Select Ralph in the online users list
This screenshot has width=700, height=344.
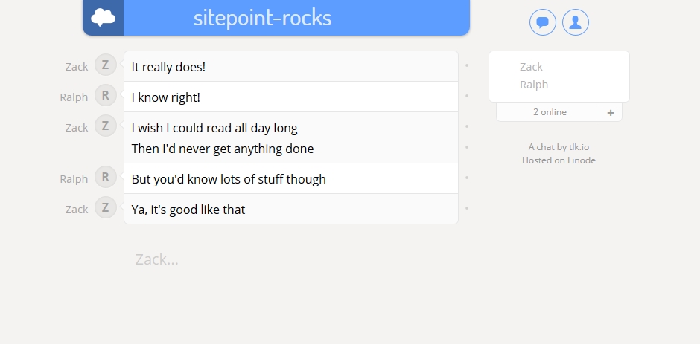click(x=534, y=85)
